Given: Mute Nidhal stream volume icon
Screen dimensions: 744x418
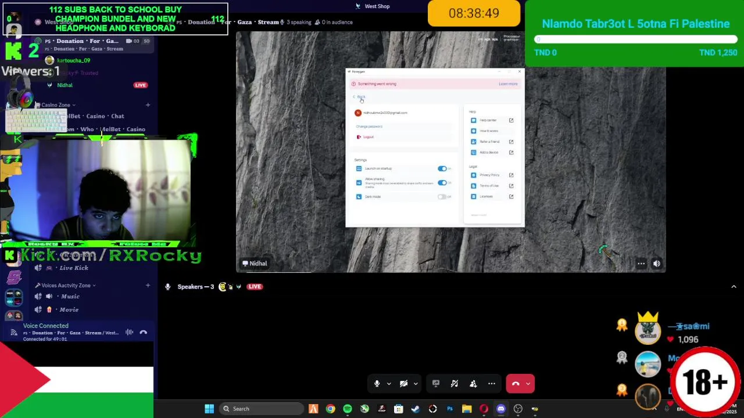Looking at the screenshot, I should pyautogui.click(x=657, y=264).
